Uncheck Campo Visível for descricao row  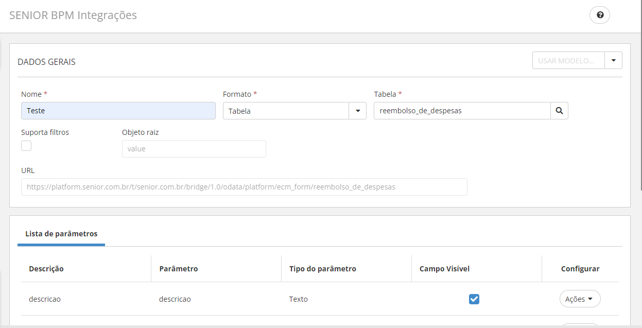point(474,299)
